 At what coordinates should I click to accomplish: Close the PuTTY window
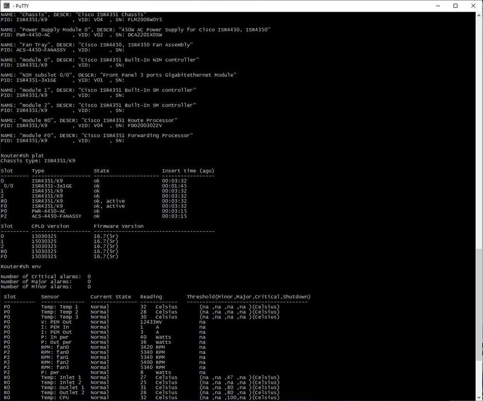pyautogui.click(x=473, y=6)
